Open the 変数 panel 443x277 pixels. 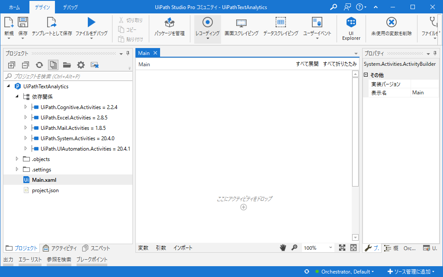(x=143, y=248)
